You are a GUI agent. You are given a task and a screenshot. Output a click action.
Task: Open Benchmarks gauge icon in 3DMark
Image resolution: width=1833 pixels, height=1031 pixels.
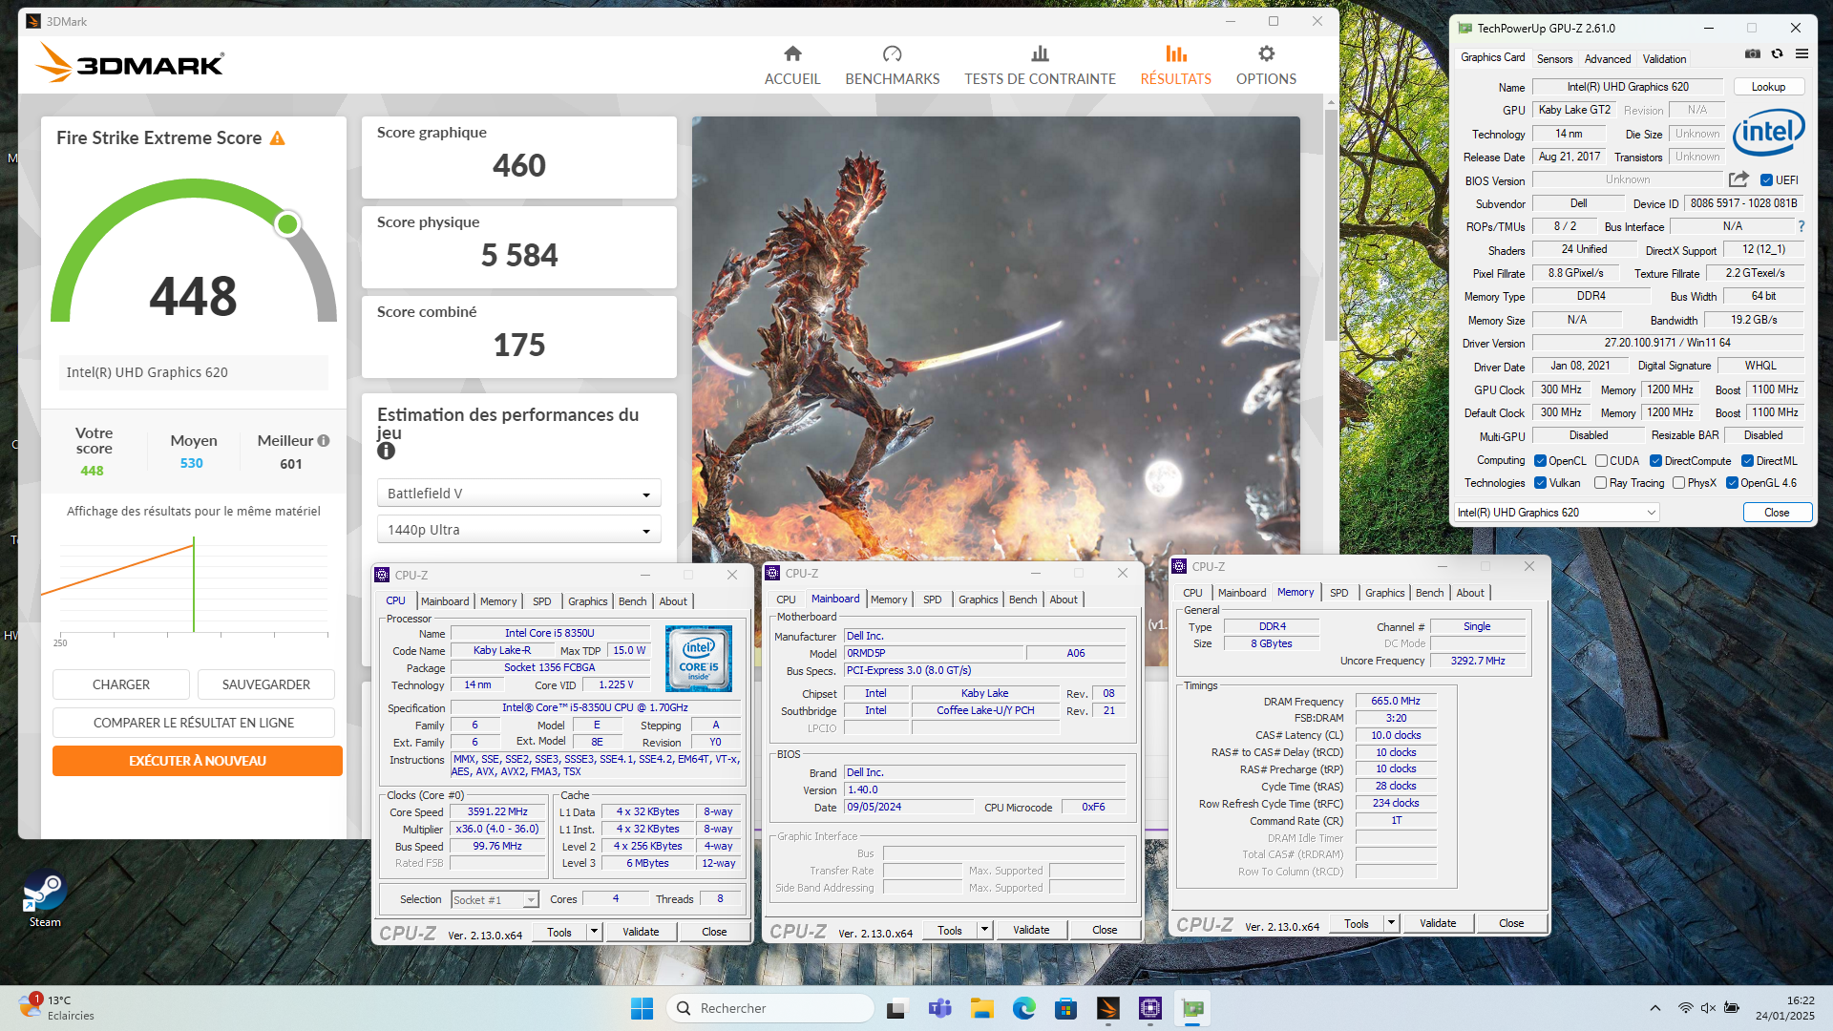[892, 53]
